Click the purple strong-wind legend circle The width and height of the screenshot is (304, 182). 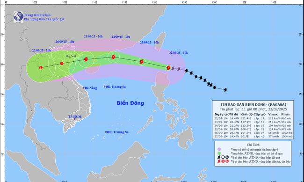[x=219, y=149]
